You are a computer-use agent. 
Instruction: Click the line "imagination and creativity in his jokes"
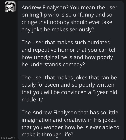coord(69,120)
